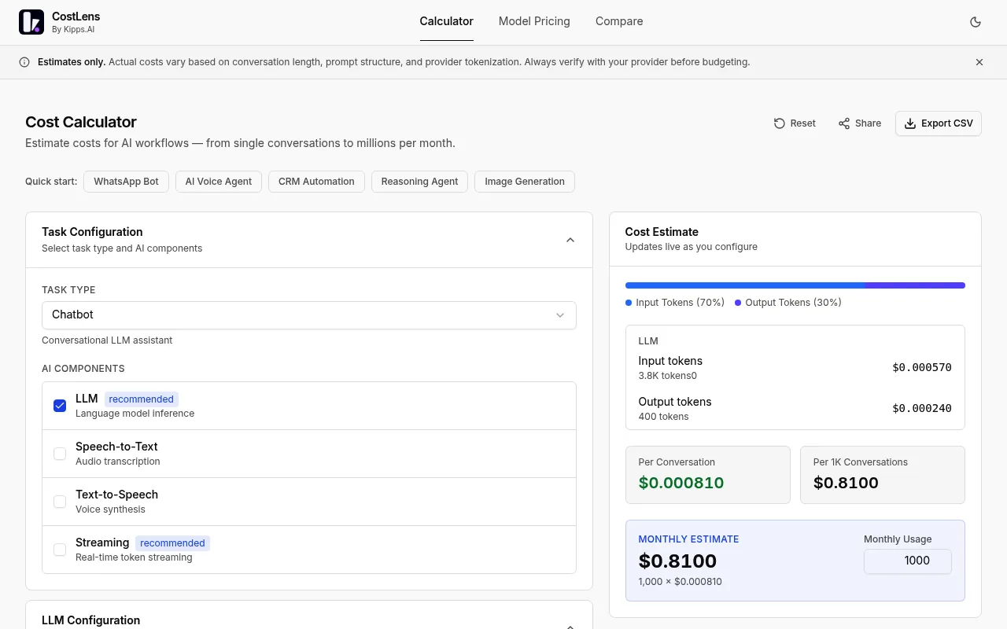This screenshot has height=629, width=1007.
Task: Click the Monthly Estimate $0.8100 value
Action: coord(677,561)
